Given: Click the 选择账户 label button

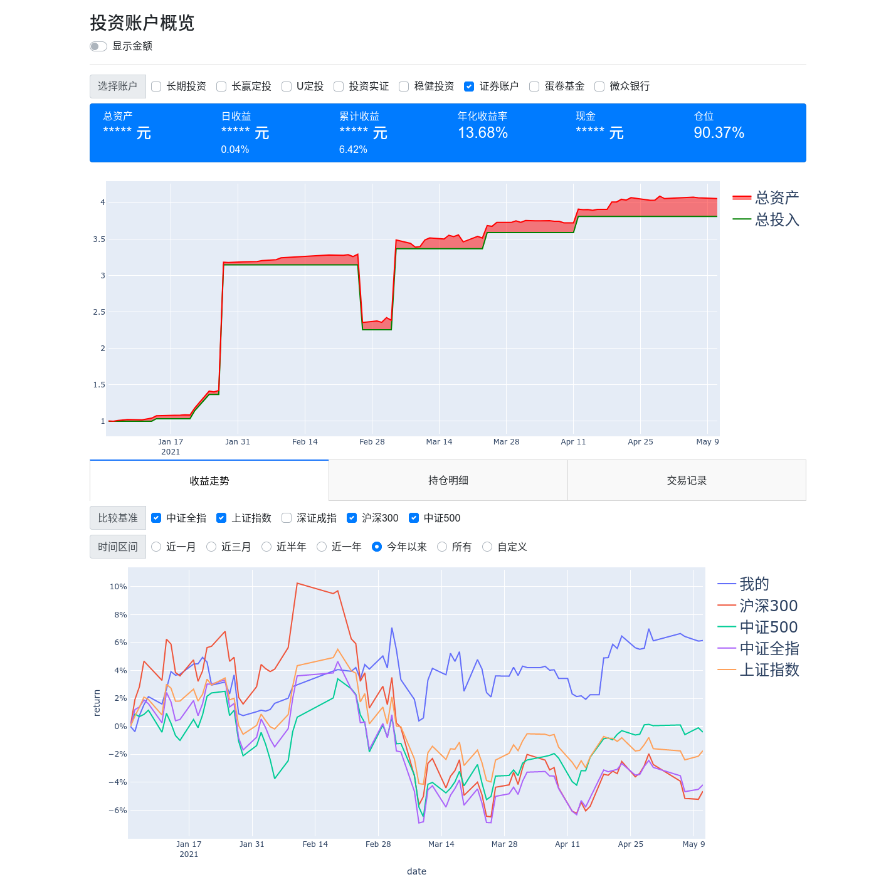Looking at the screenshot, I should (x=118, y=87).
